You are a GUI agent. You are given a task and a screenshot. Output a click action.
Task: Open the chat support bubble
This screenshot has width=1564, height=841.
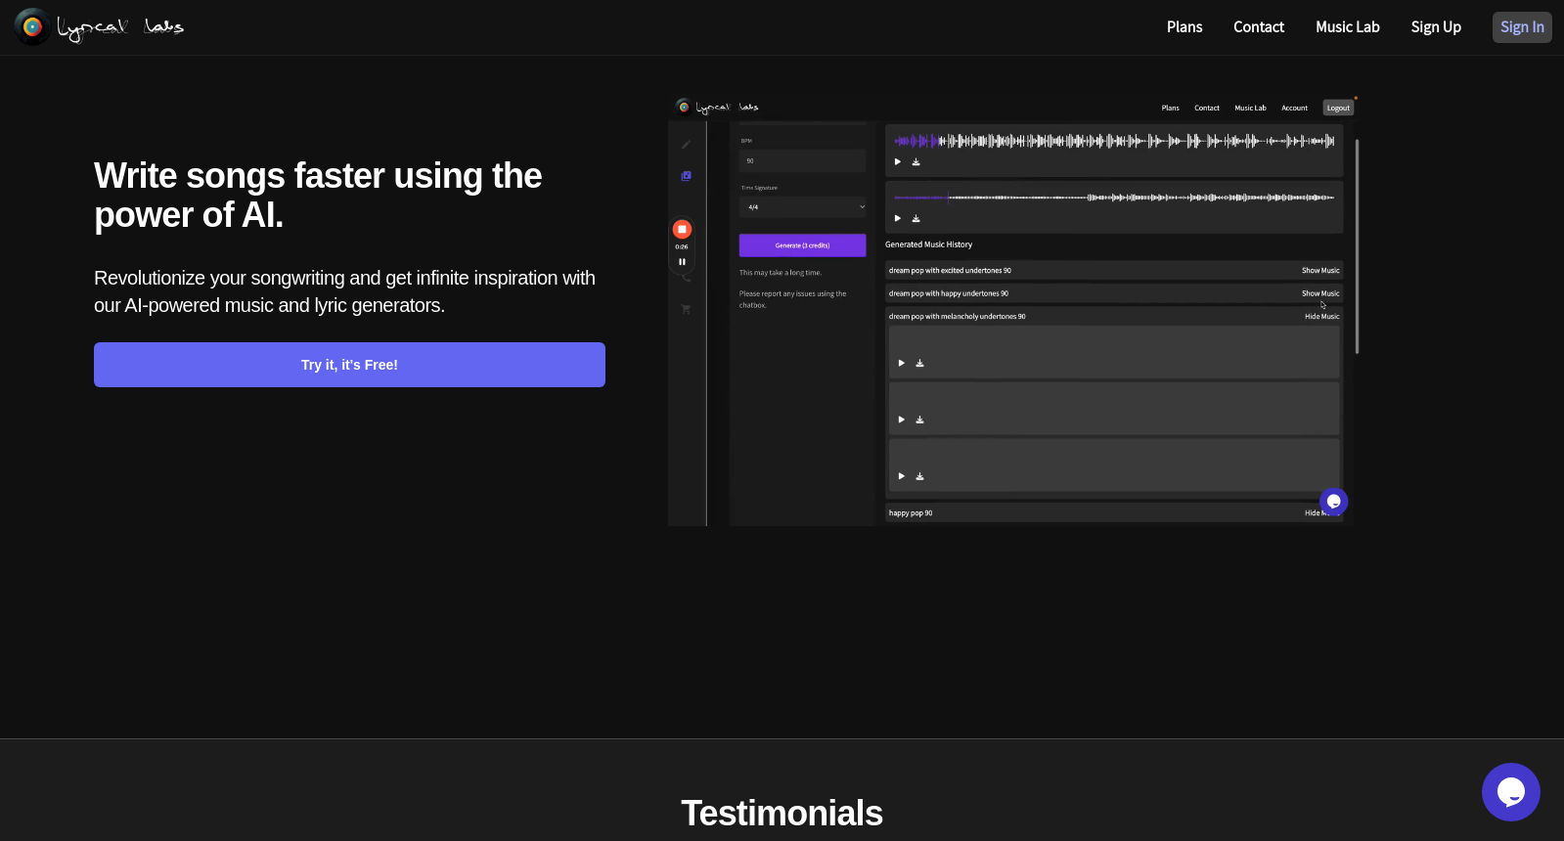pyautogui.click(x=1510, y=792)
